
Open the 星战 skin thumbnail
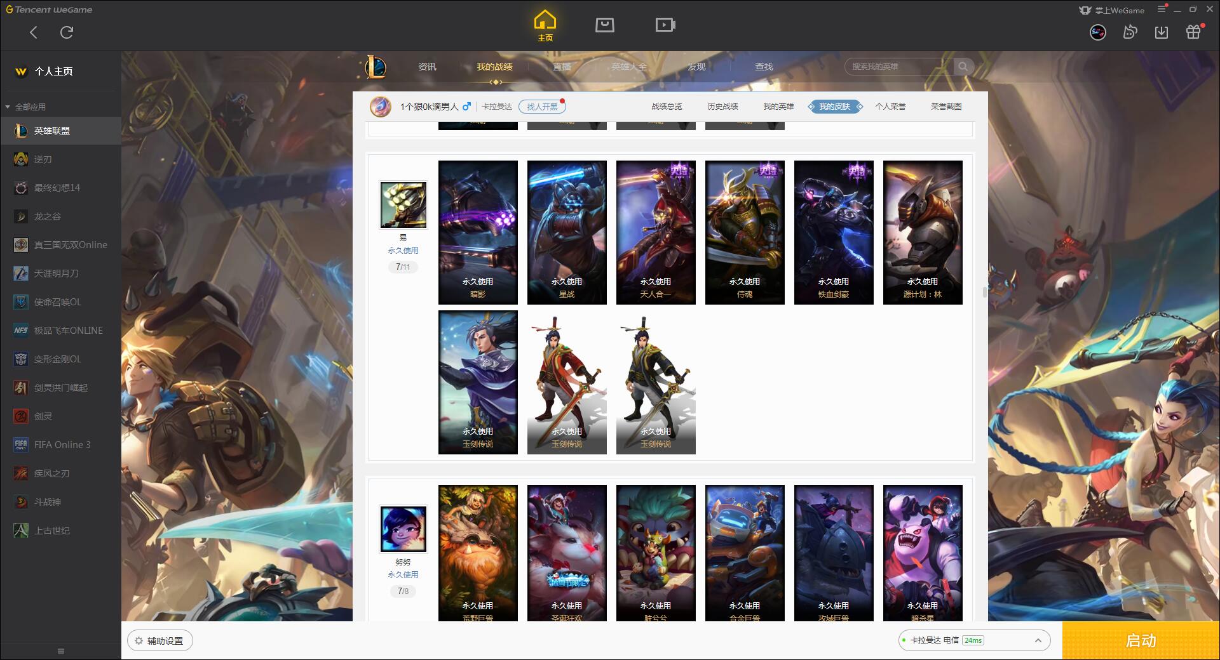click(x=567, y=232)
